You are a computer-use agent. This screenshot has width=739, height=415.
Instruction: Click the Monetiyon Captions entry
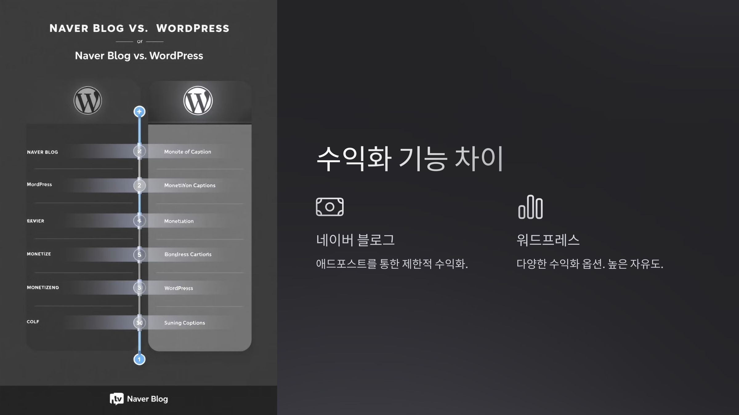coord(190,185)
